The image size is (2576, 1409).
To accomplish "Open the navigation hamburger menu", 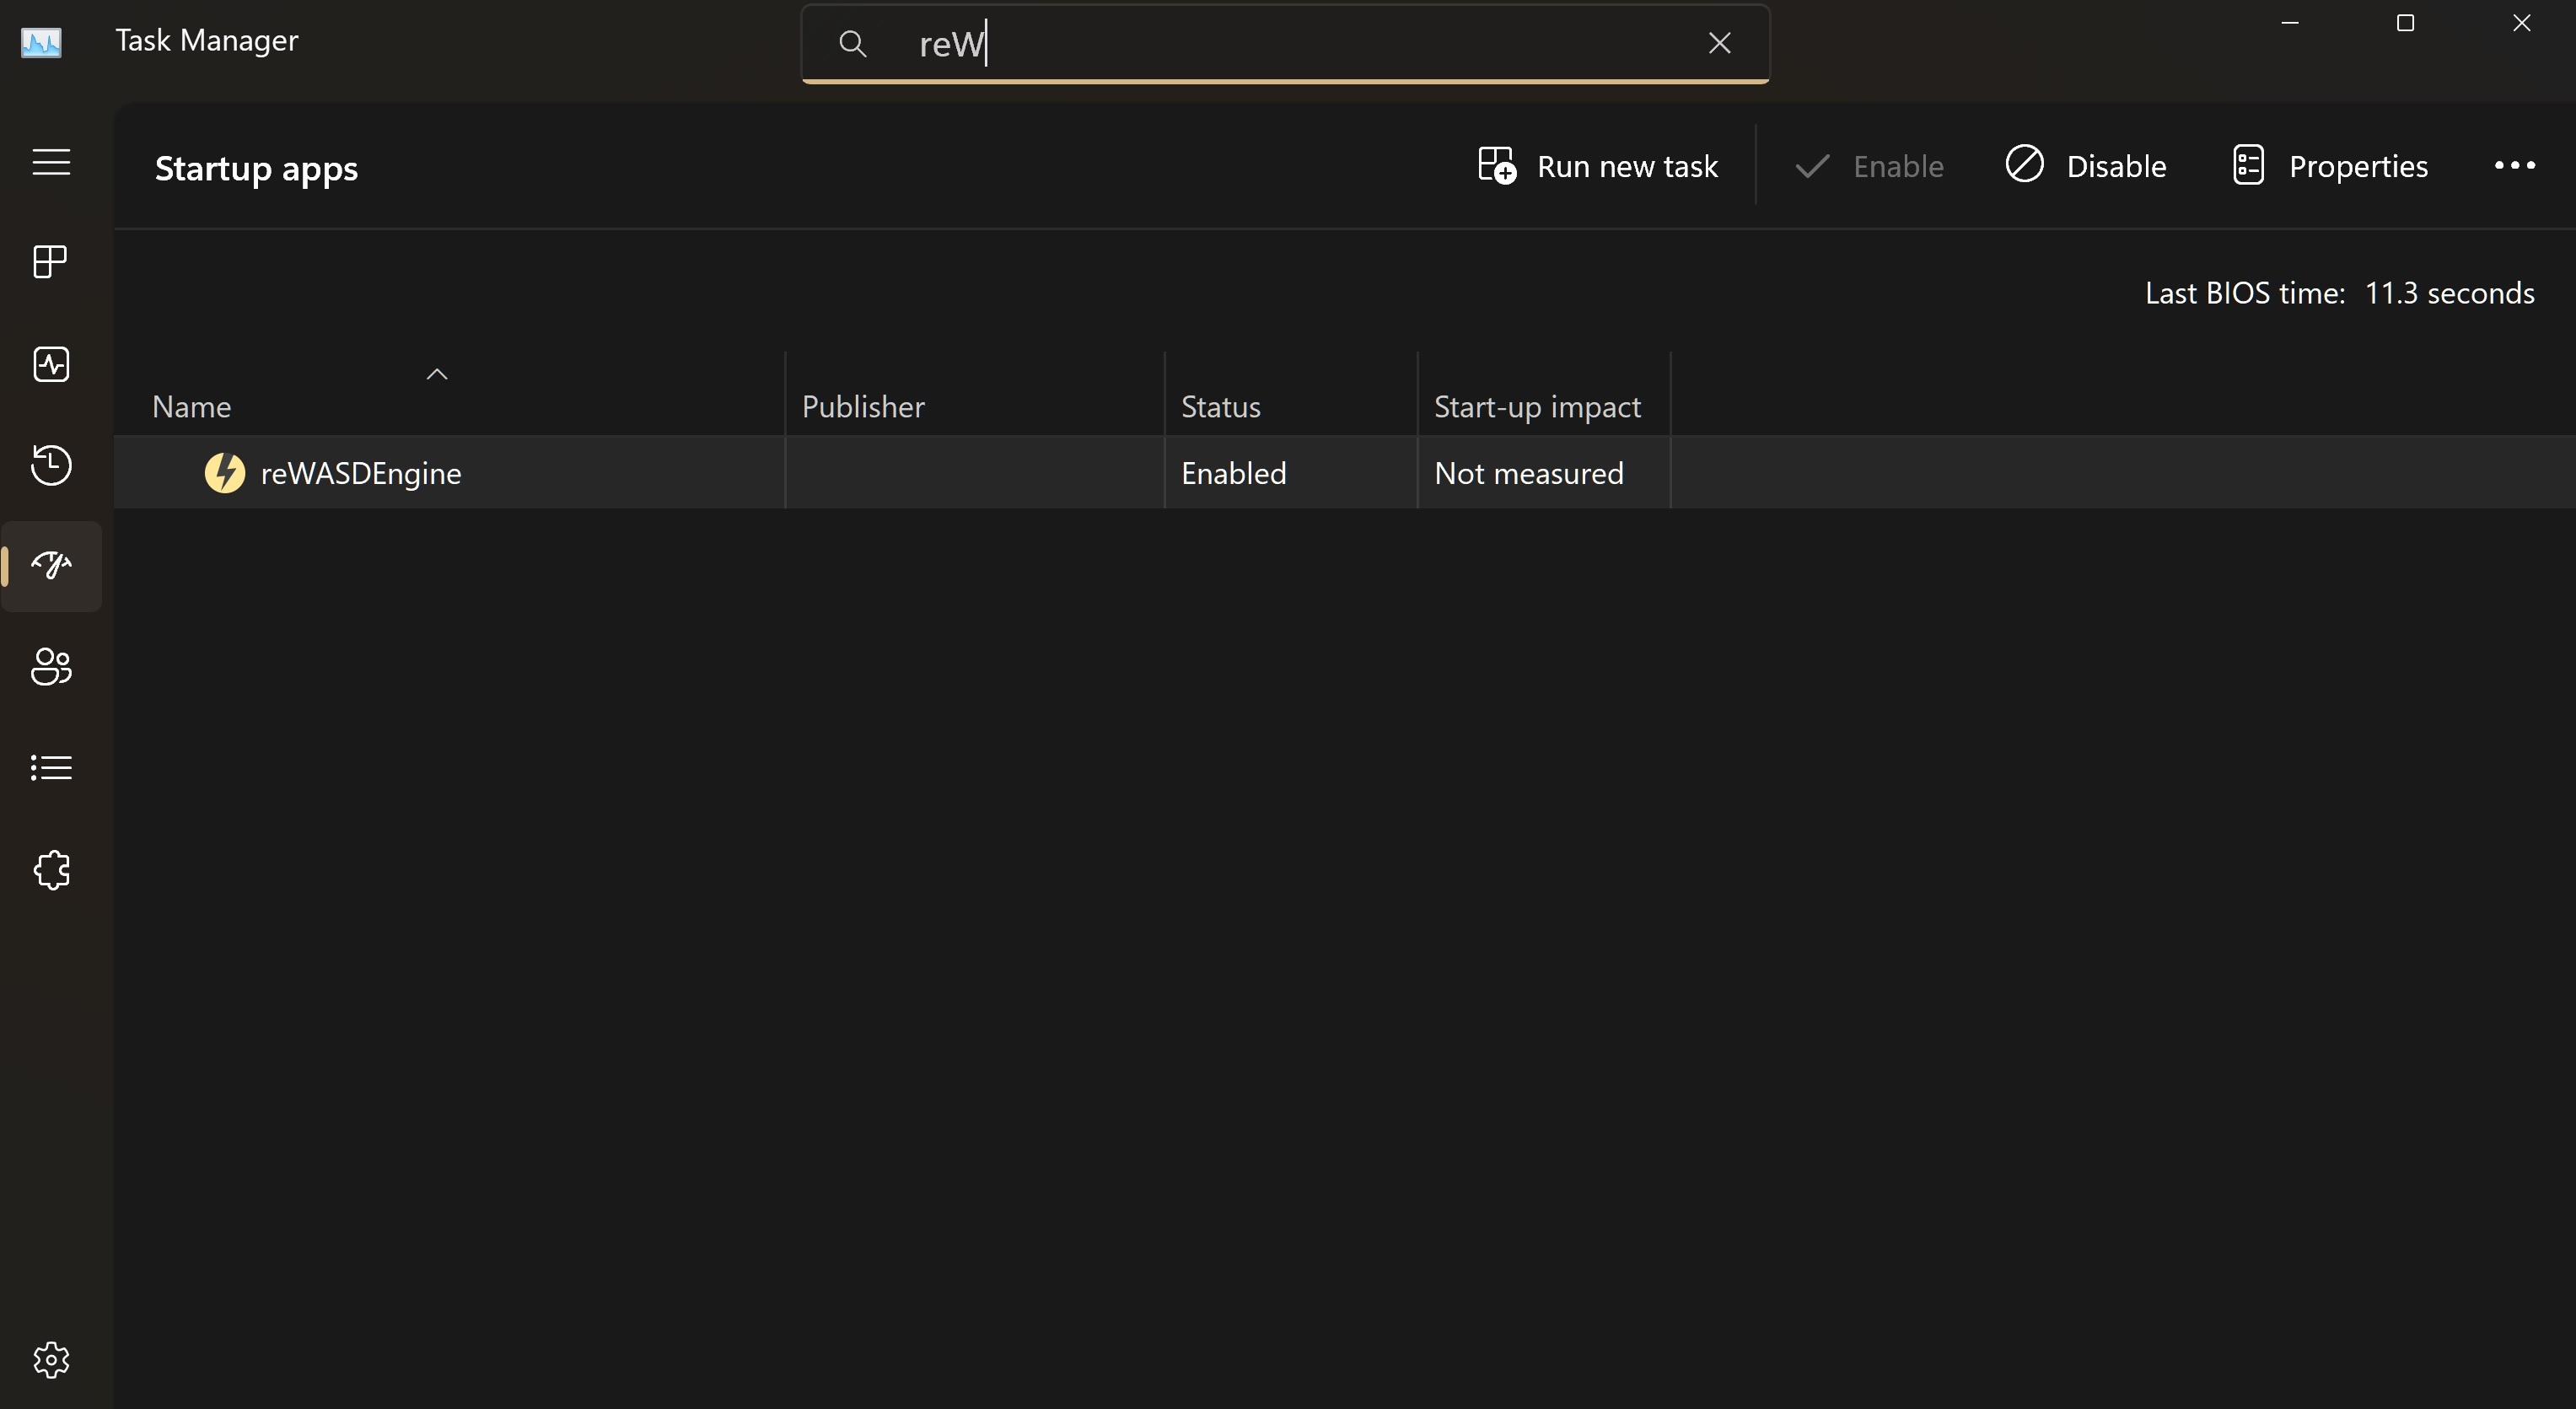I will pyautogui.click(x=51, y=162).
